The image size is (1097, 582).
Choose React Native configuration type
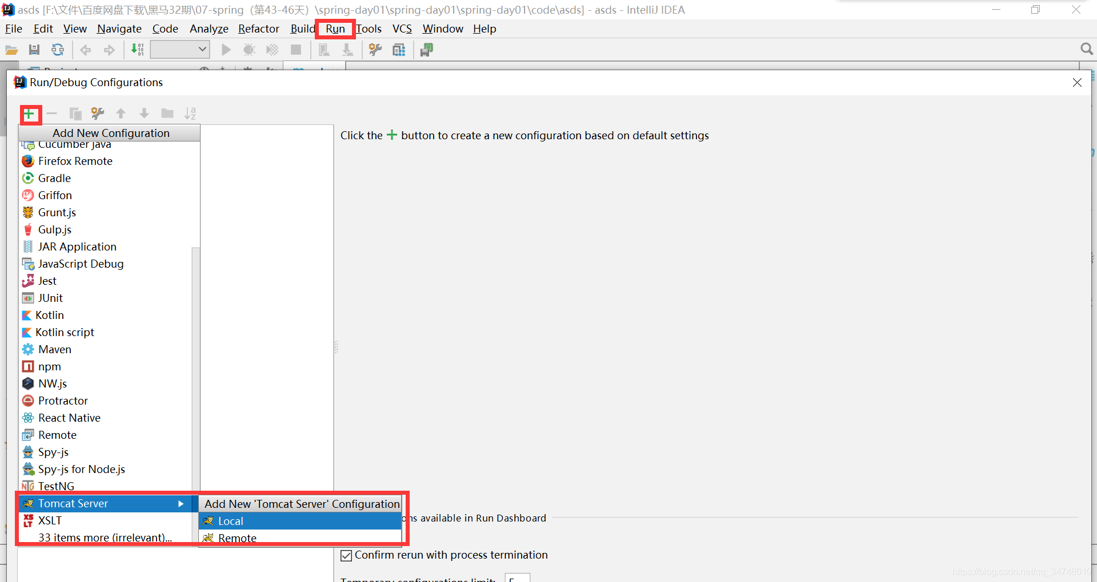click(x=105, y=418)
